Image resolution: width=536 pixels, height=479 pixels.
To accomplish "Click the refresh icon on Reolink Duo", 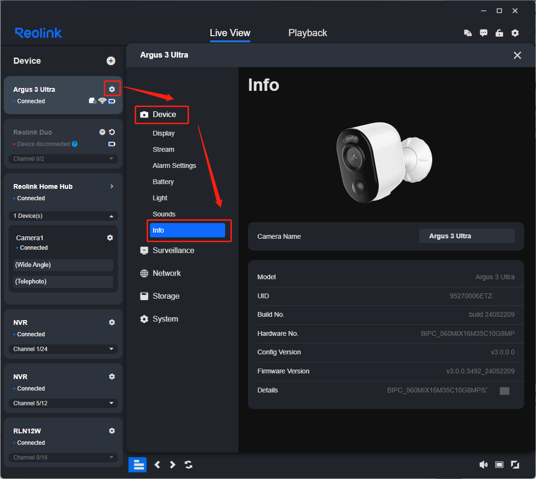I will (x=112, y=132).
